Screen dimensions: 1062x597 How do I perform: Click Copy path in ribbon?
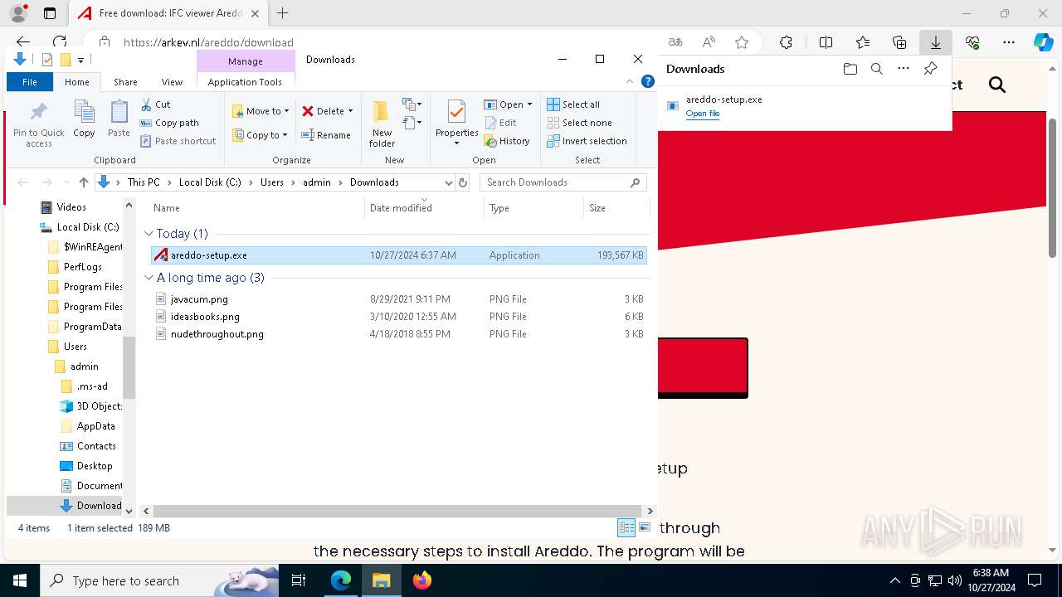[169, 123]
